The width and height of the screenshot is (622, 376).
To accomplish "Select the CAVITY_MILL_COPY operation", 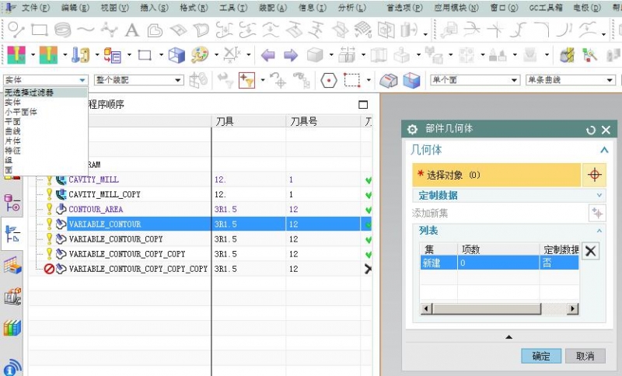I will click(x=104, y=194).
